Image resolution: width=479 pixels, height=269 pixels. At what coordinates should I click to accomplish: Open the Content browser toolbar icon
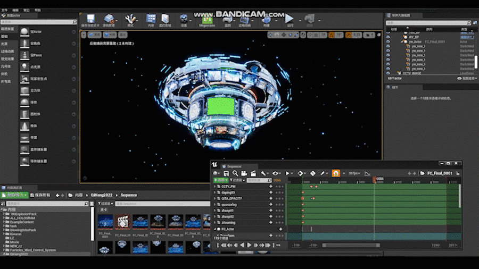coord(151,19)
